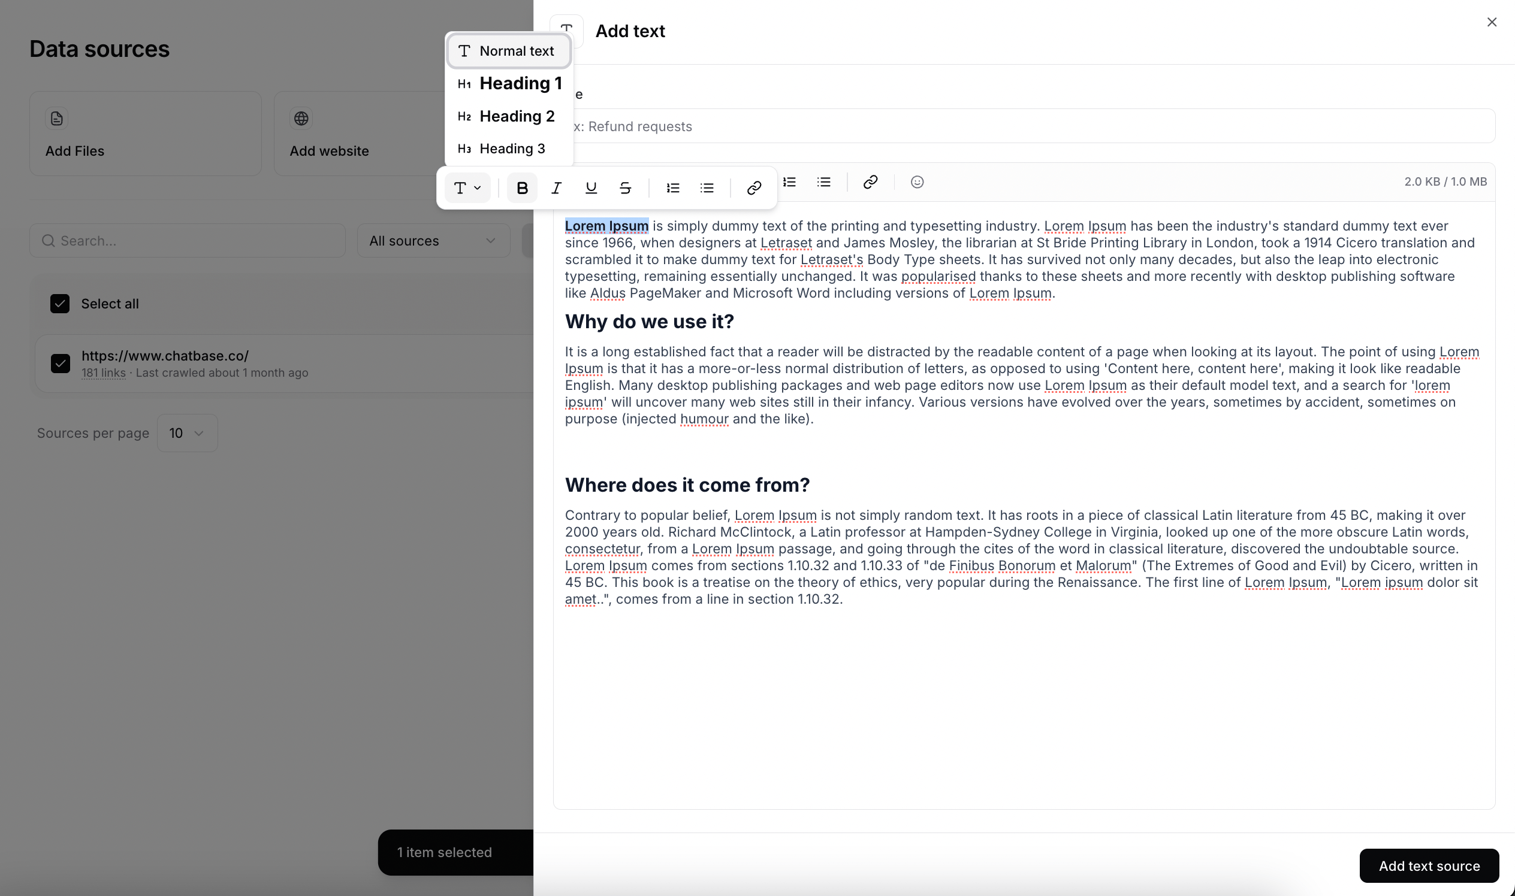Image resolution: width=1515 pixels, height=896 pixels.
Task: Choose Heading 2 from the style menu
Action: coord(509,116)
